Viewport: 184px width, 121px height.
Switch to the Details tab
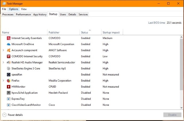(72, 14)
